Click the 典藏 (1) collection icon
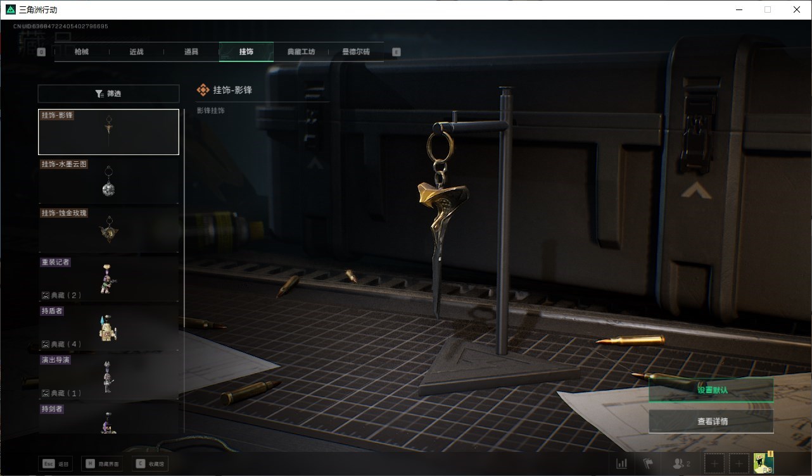 point(46,393)
